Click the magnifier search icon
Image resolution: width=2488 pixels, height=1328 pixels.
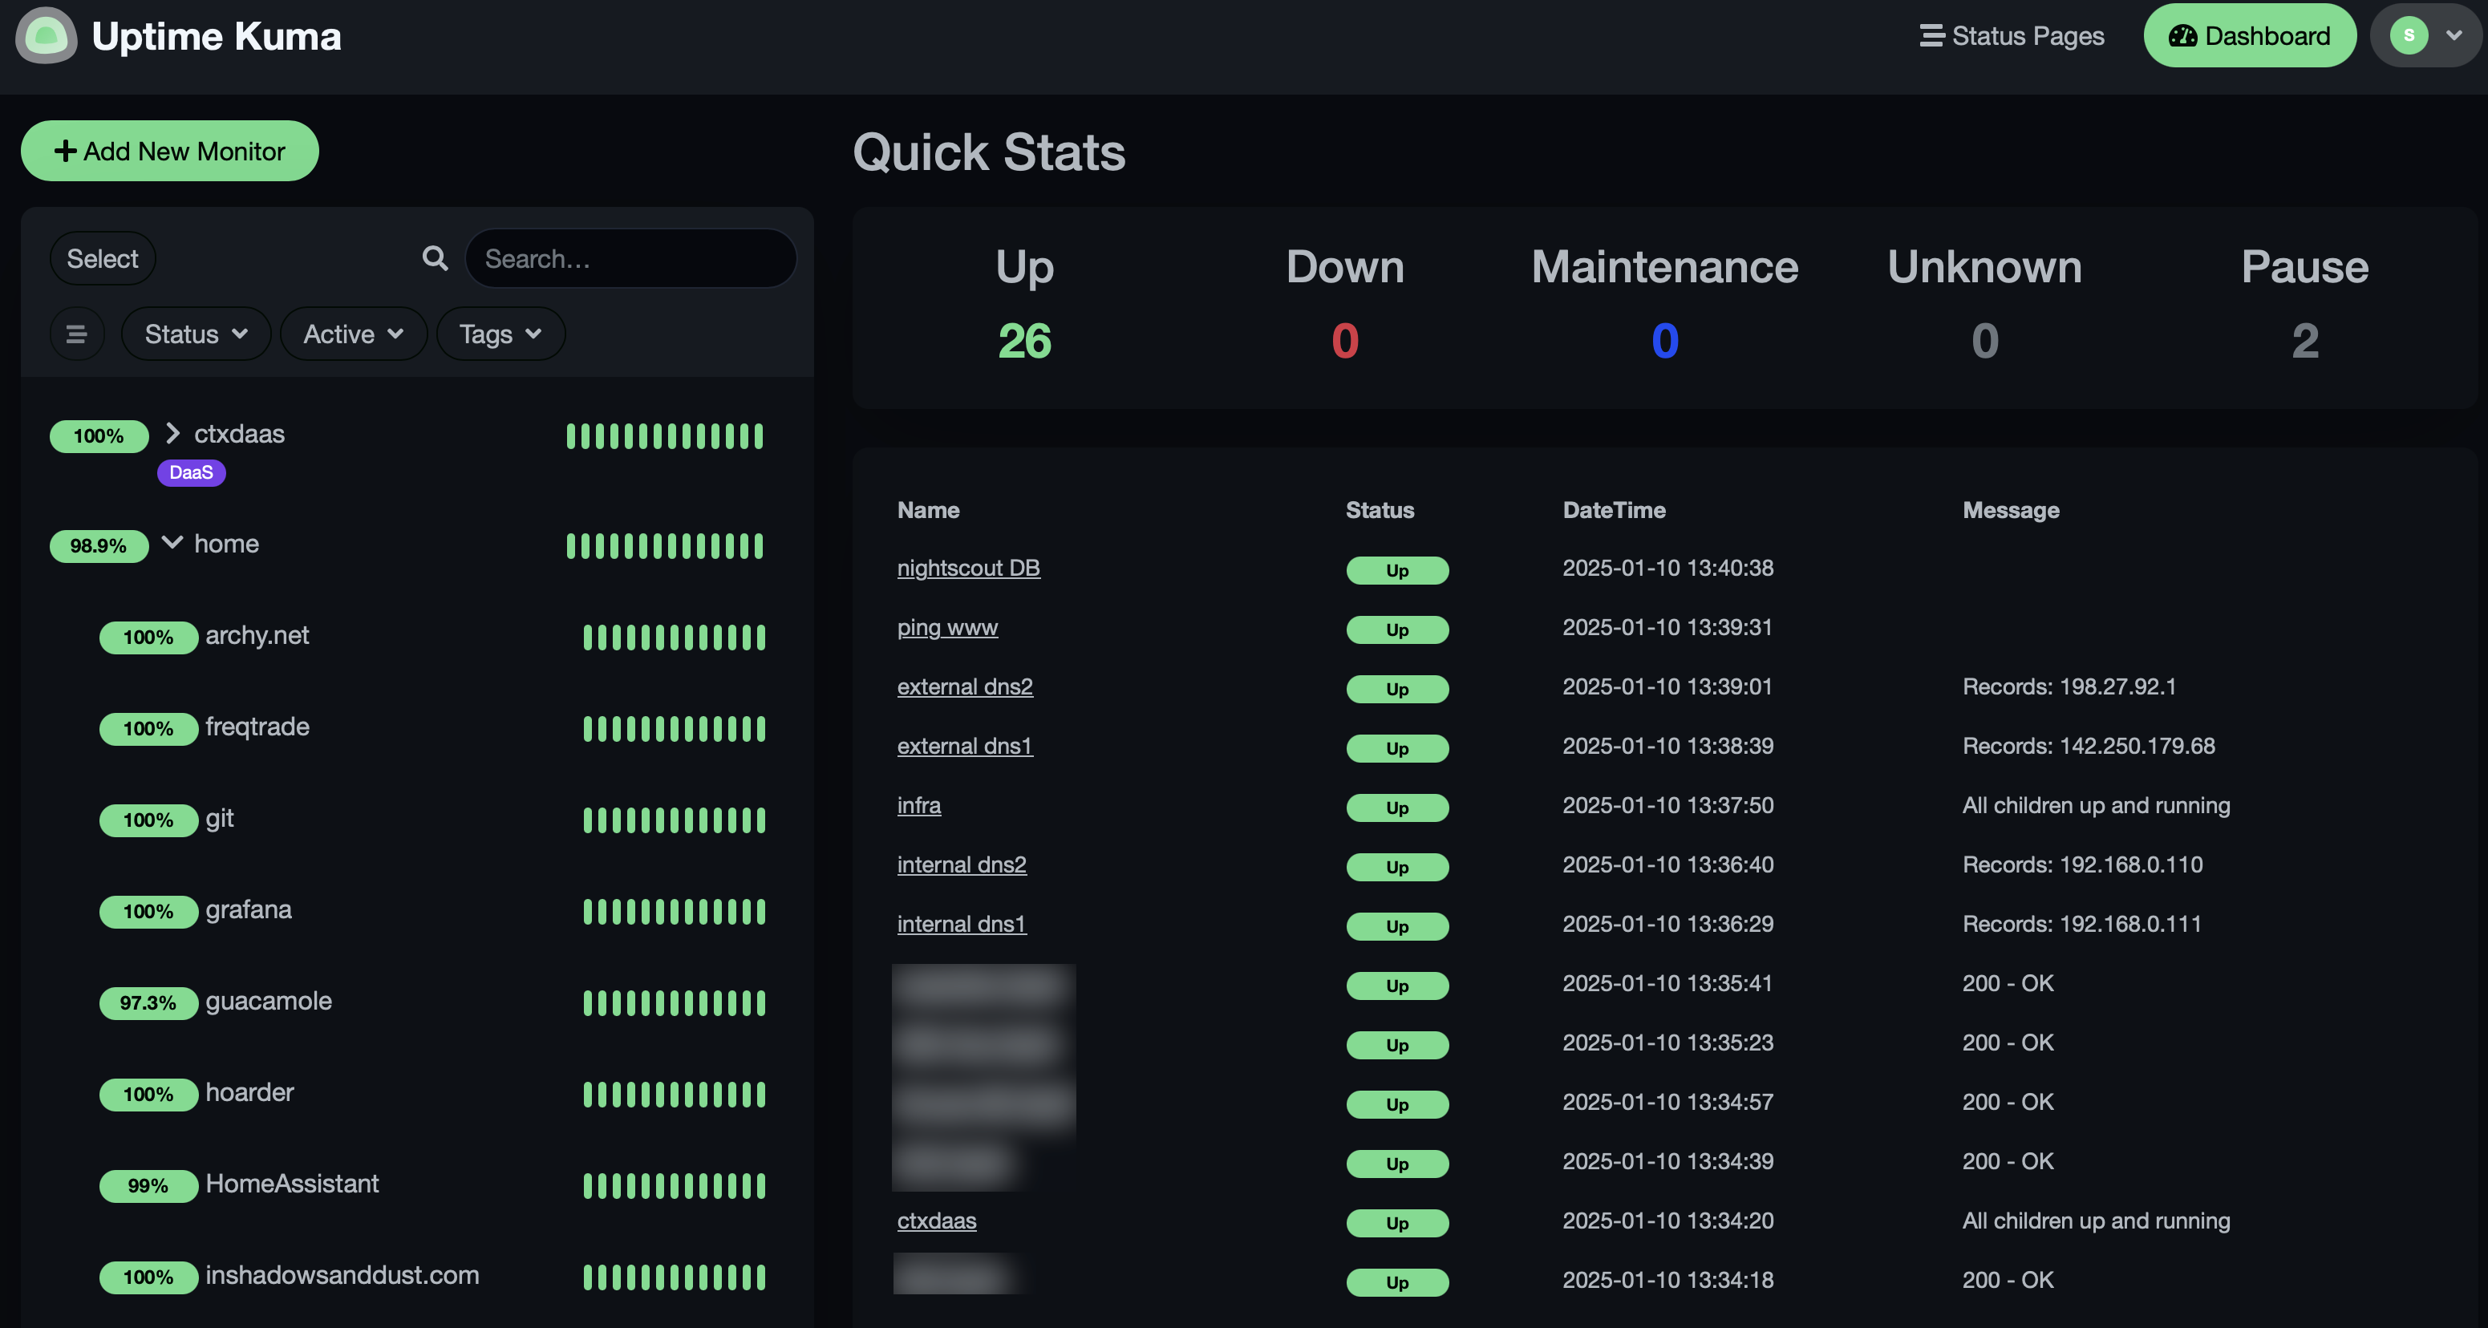[x=435, y=258]
